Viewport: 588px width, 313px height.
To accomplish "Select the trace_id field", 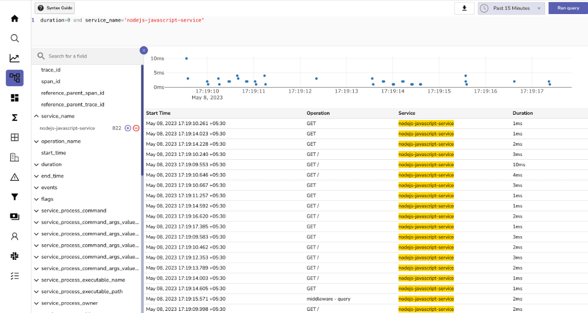I will [x=51, y=70].
